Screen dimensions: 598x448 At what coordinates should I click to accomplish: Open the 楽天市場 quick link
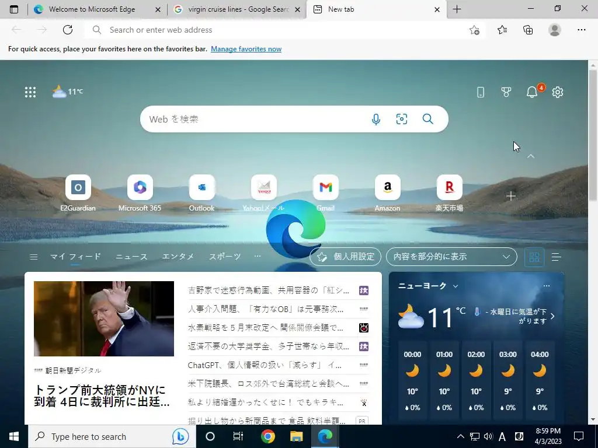click(x=449, y=193)
